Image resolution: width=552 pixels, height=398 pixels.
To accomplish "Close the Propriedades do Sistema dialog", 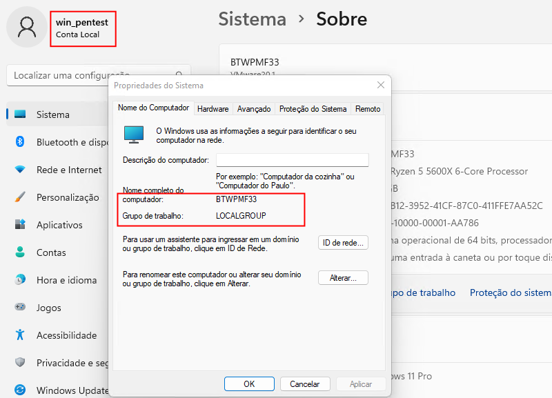I will tap(380, 85).
